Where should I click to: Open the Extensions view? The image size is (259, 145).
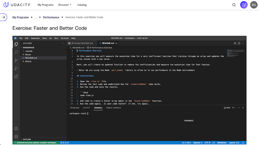(x=16, y=76)
